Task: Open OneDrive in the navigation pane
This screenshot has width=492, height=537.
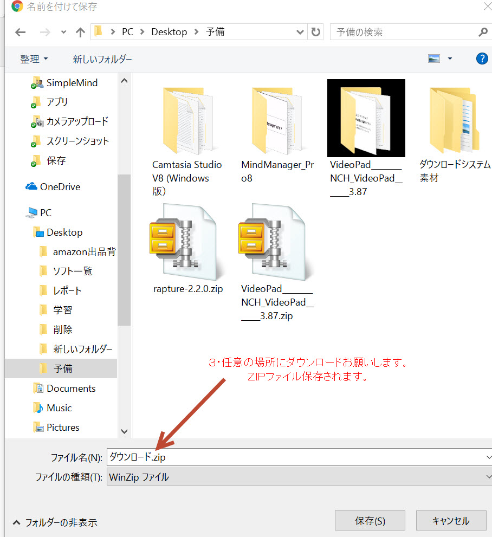Action: (60, 186)
